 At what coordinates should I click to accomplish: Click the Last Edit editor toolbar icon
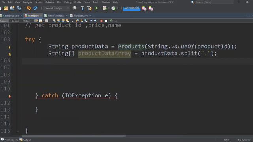pos(36,21)
